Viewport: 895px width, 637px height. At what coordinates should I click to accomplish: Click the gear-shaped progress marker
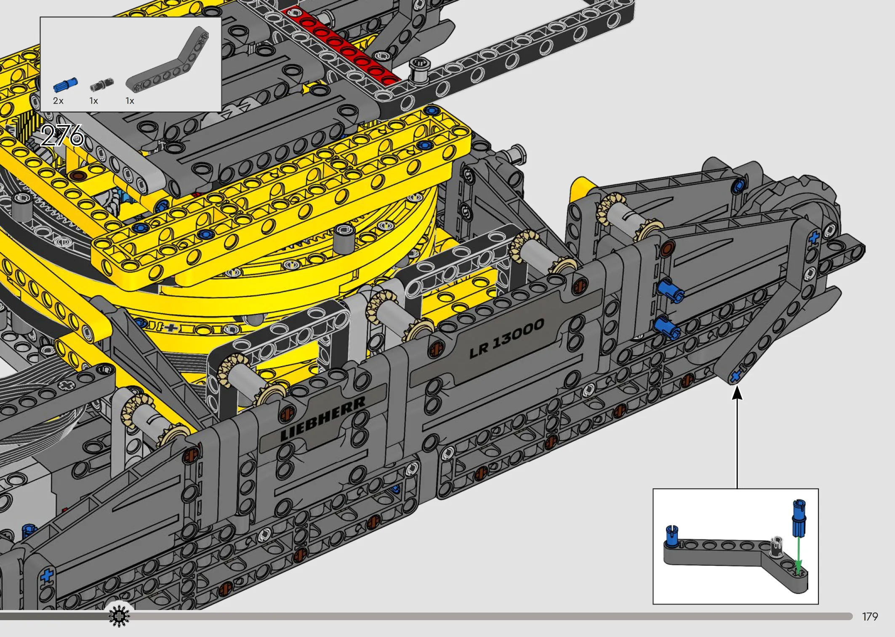click(x=119, y=616)
